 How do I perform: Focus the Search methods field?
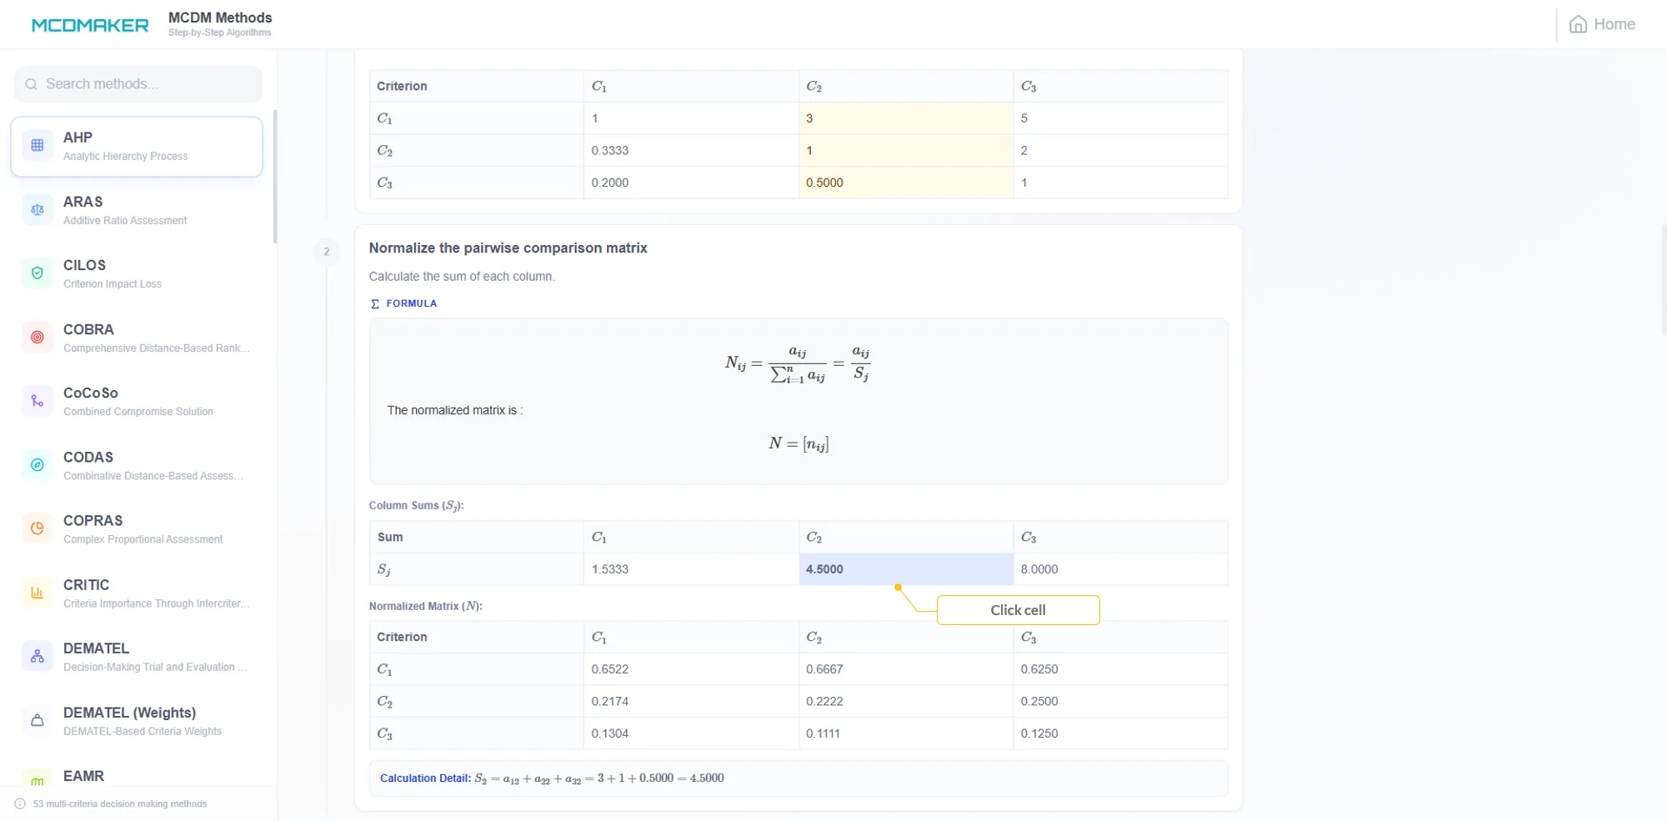(x=138, y=84)
